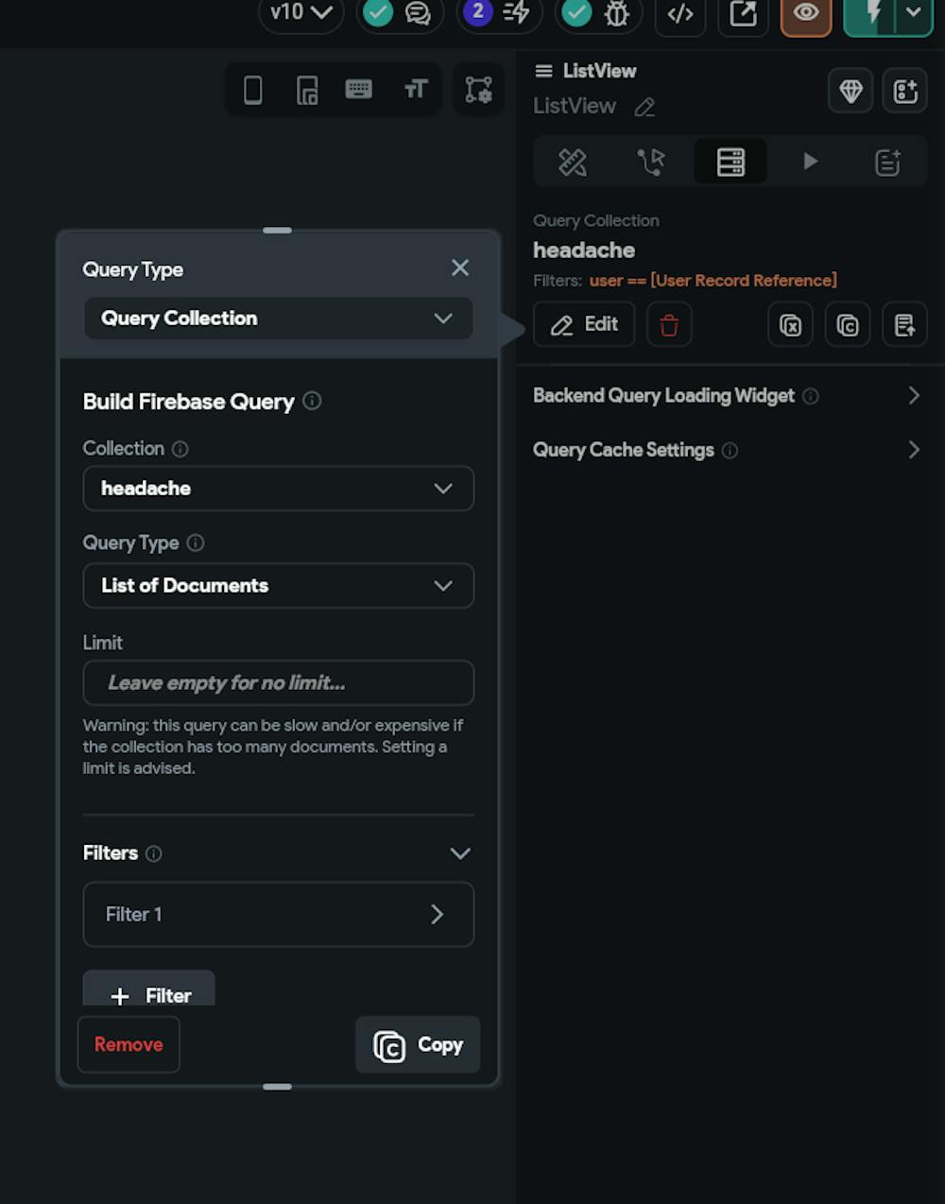This screenshot has width=945, height=1204.
Task: Close the Query Type popup
Action: tap(460, 268)
